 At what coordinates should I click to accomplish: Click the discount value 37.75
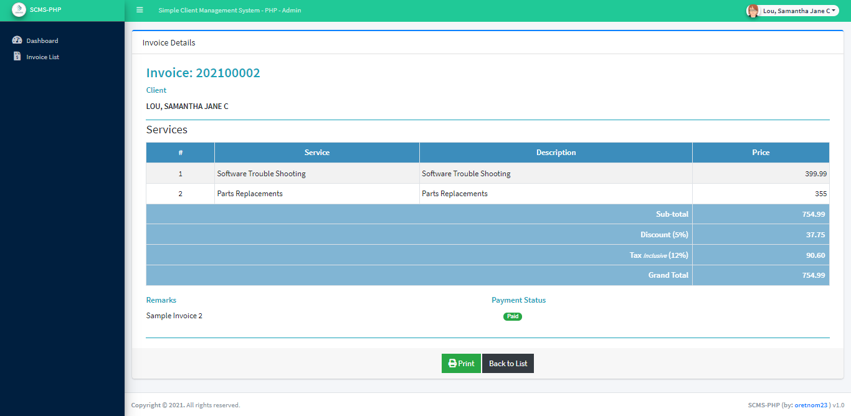click(x=815, y=235)
